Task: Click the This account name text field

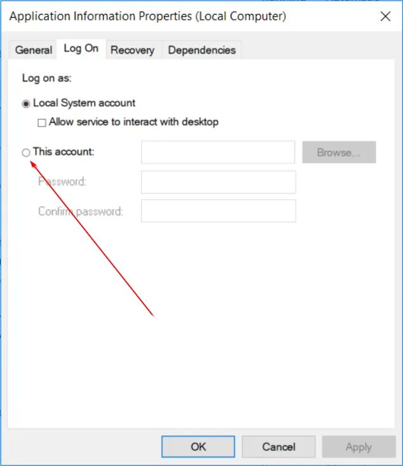Action: click(x=218, y=152)
